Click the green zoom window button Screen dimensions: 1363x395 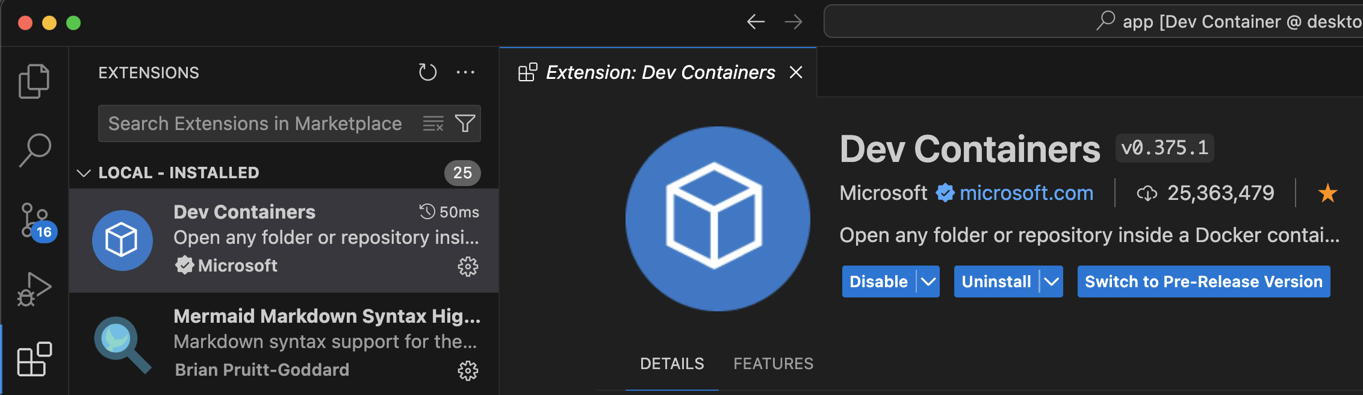[73, 23]
